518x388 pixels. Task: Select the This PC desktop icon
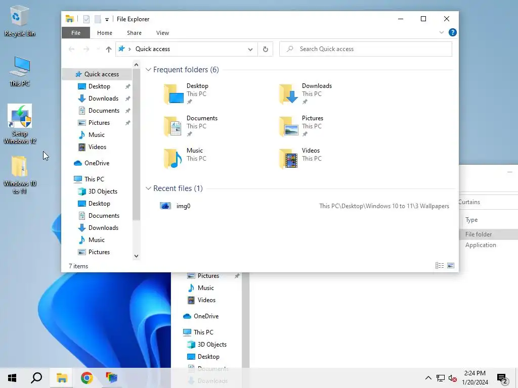(x=20, y=71)
